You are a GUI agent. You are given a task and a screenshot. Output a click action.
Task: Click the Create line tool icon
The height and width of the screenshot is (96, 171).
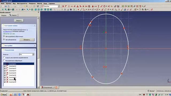[x=81, y=10]
